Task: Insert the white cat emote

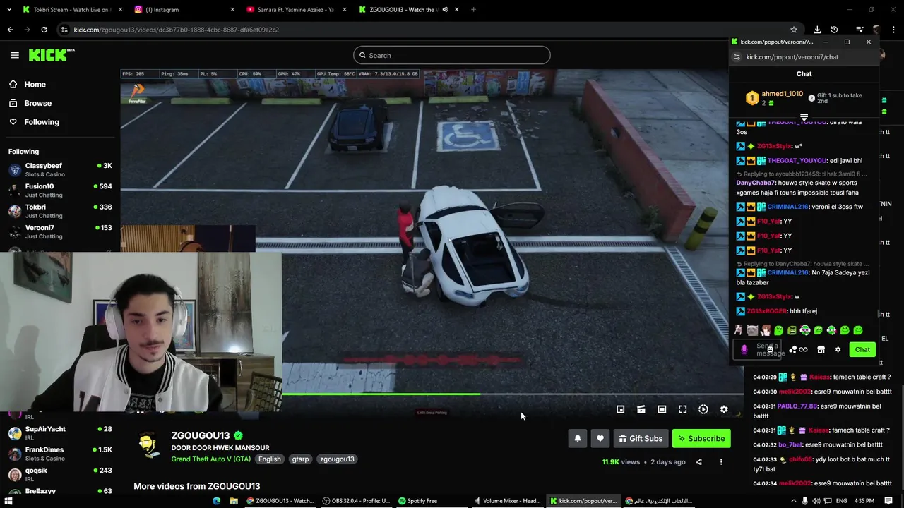Action: click(752, 330)
